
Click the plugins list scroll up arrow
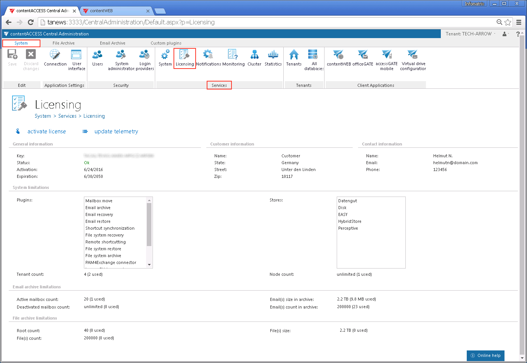pyautogui.click(x=149, y=200)
